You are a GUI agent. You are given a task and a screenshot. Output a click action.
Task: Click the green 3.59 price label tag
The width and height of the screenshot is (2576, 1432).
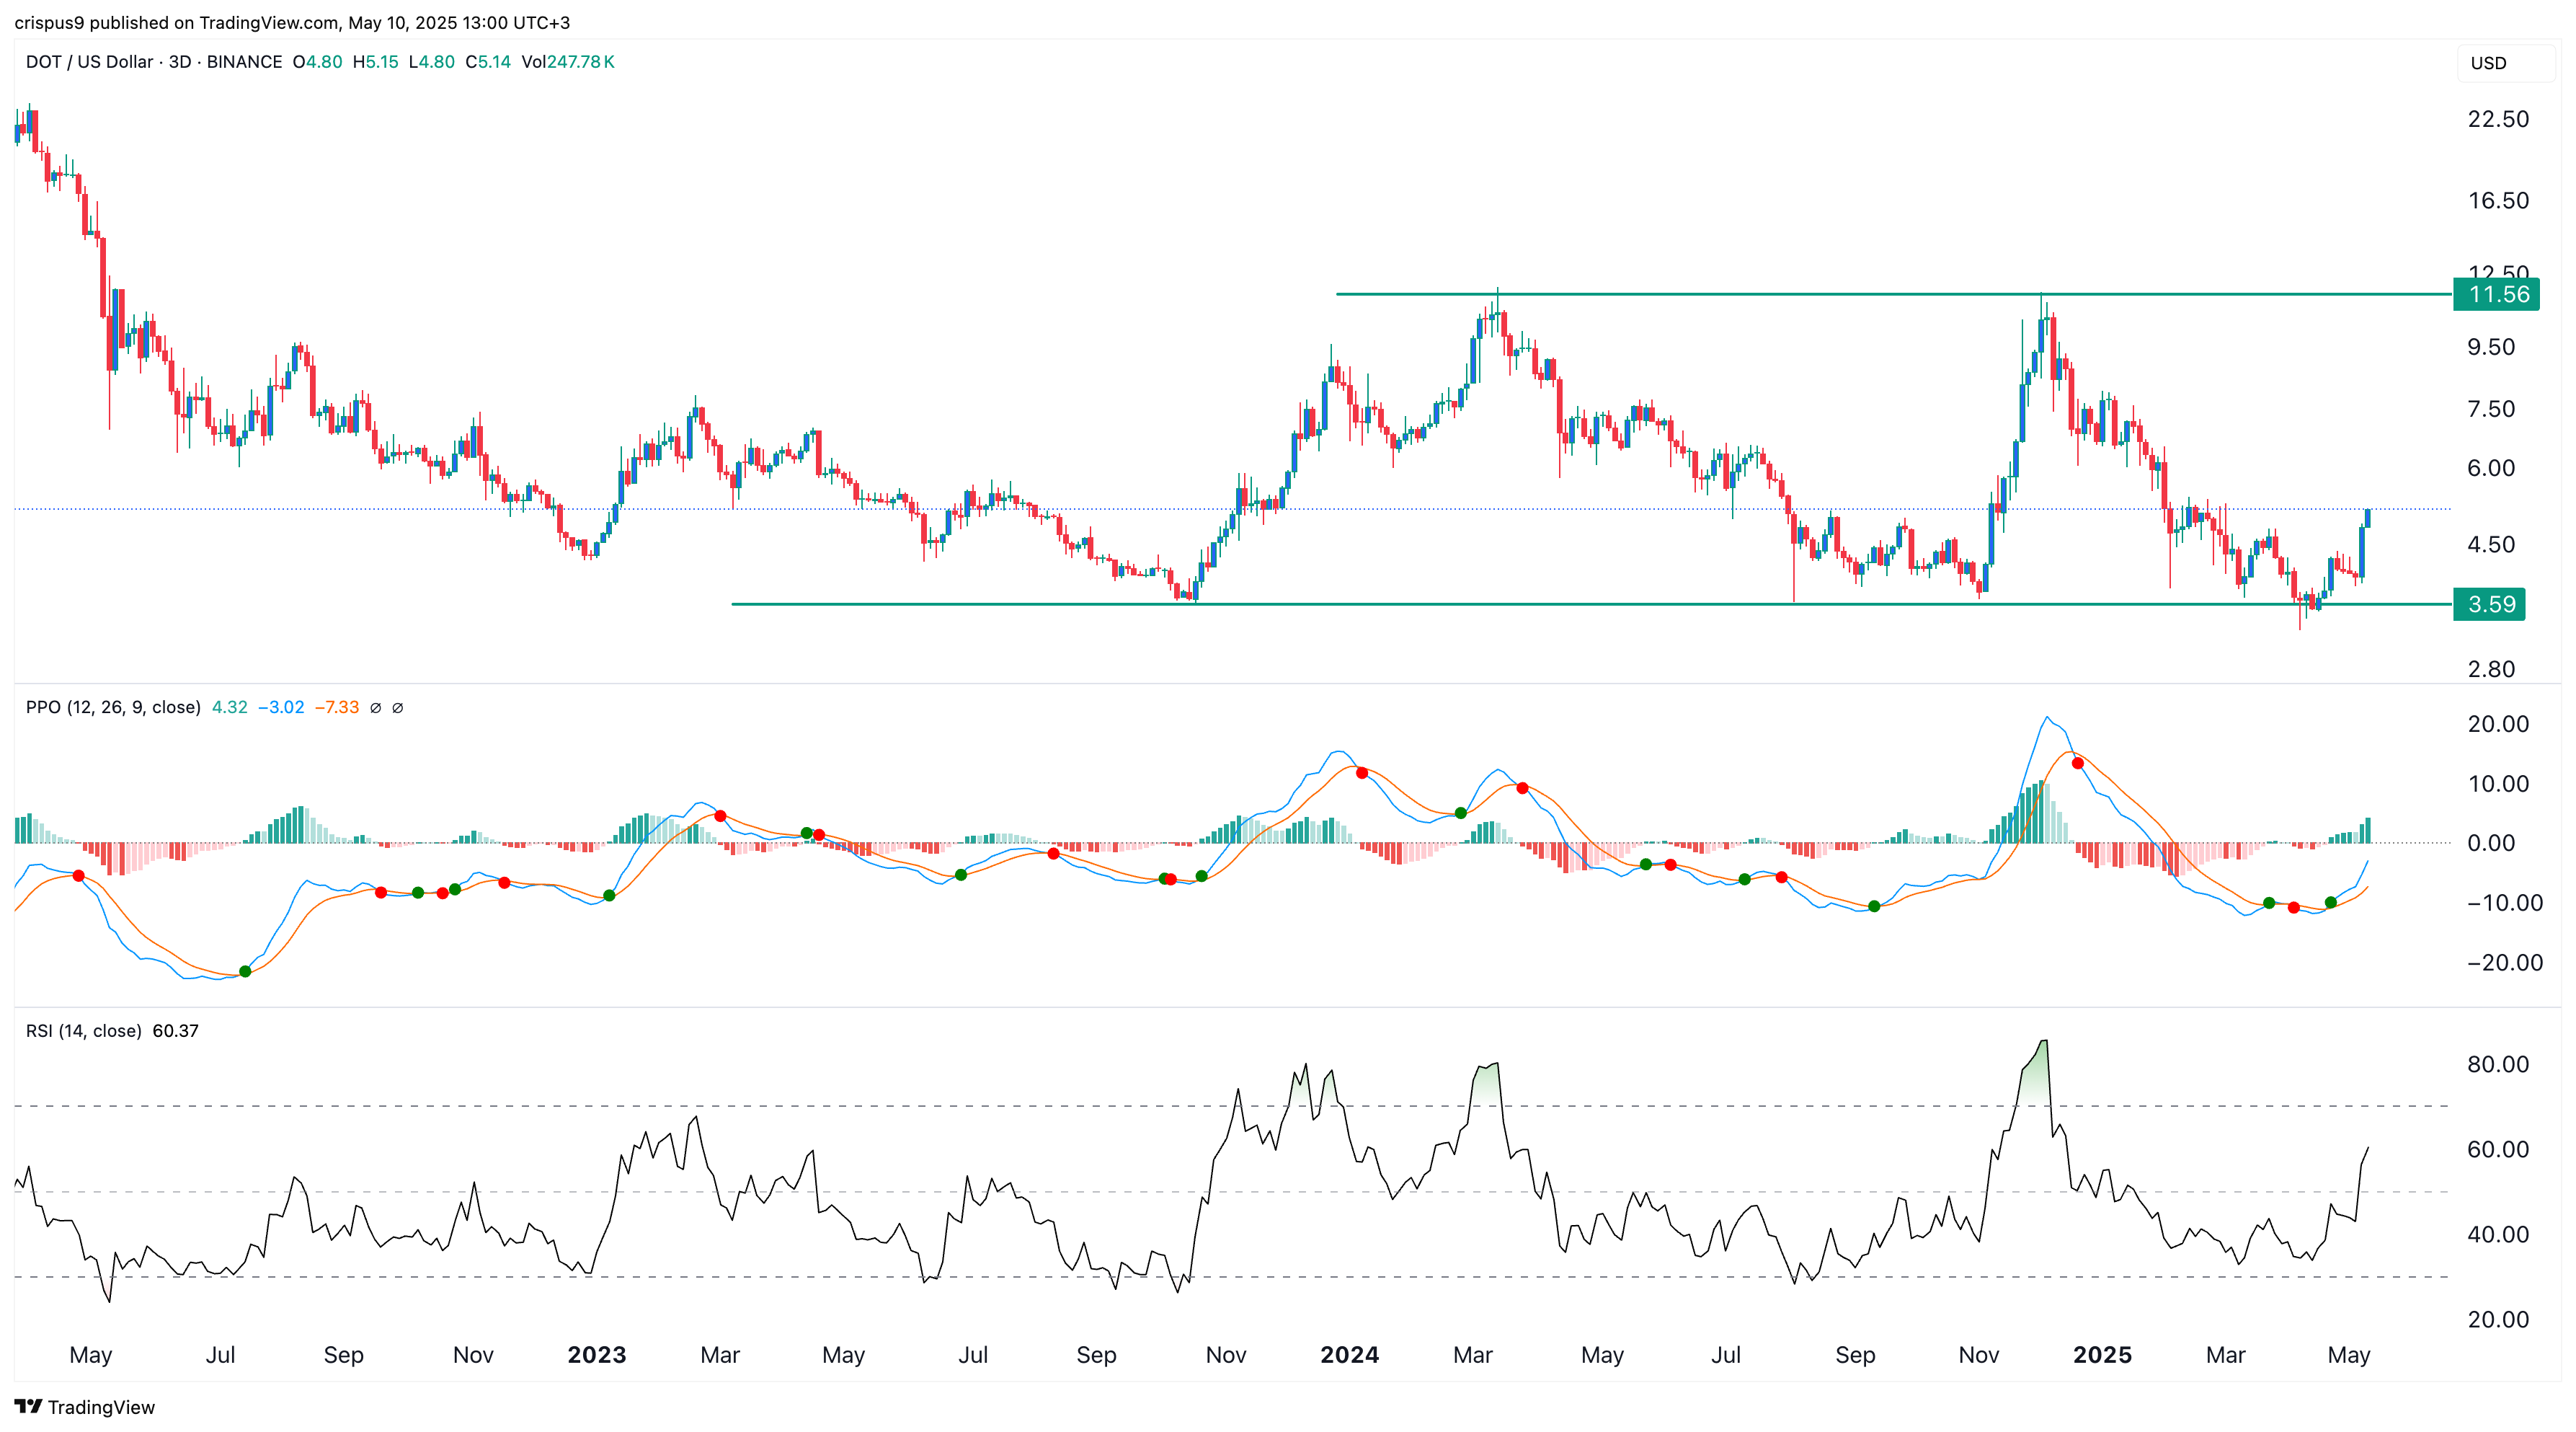(2489, 604)
